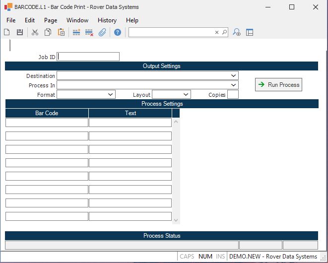Open the Format dropdown list
Viewport: 328px width, 263px height.
tap(111, 94)
